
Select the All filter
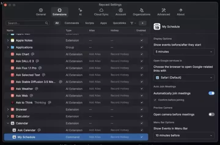(x=57, y=23)
